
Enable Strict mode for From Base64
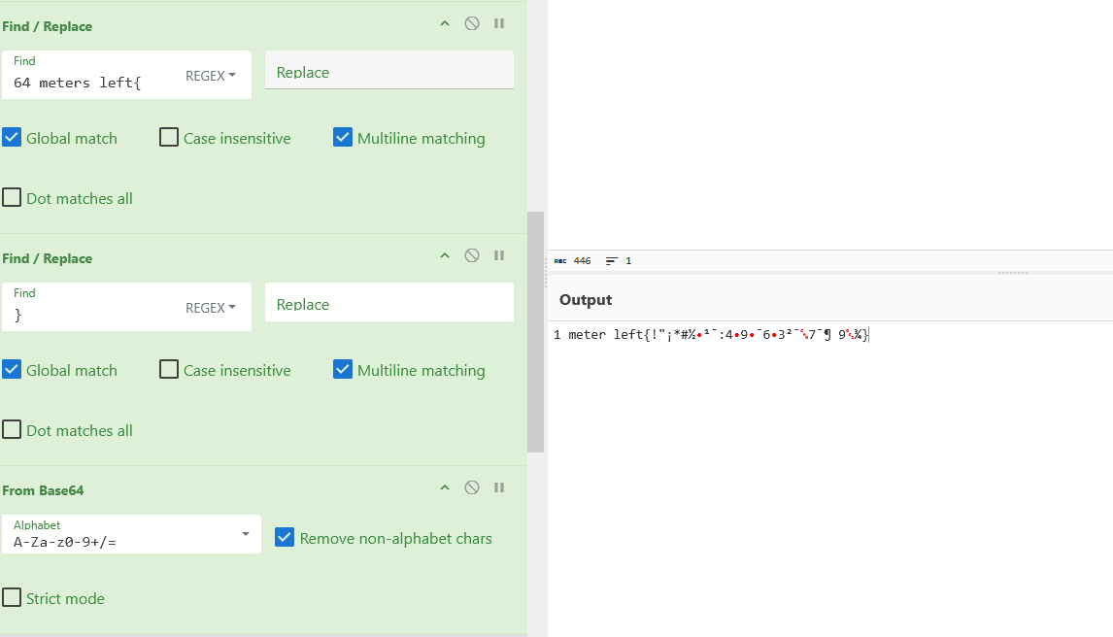tap(12, 598)
